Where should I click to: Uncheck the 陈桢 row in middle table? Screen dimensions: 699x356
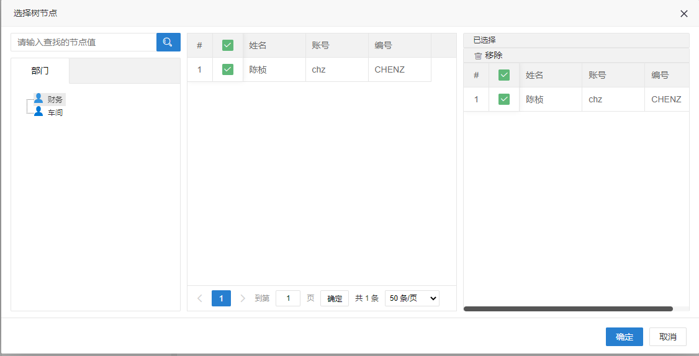coord(228,69)
